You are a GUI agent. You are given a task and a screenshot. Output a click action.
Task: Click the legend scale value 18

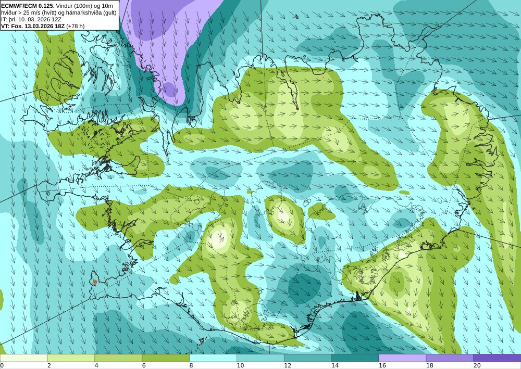tap(430, 366)
